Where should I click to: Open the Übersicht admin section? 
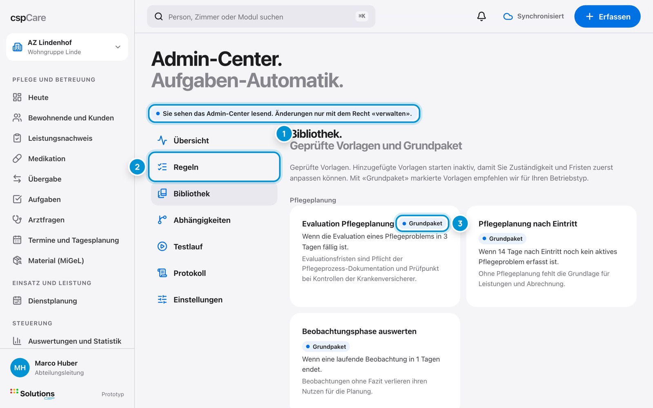click(x=214, y=140)
